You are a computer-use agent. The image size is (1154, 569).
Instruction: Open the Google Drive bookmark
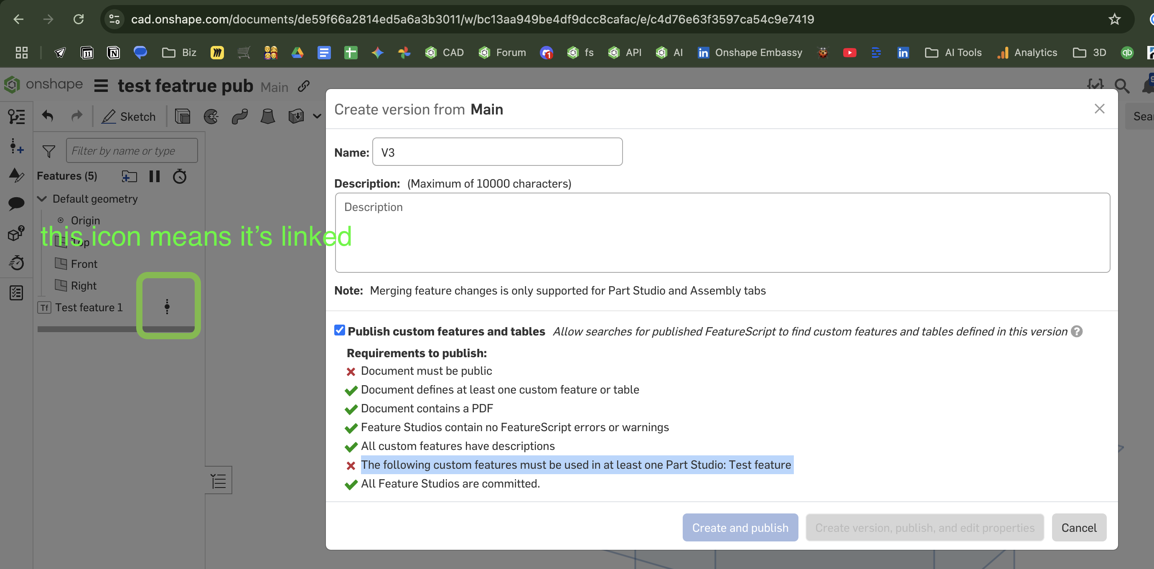297,52
